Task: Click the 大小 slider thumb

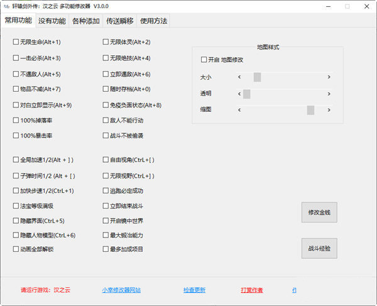Action: point(257,77)
